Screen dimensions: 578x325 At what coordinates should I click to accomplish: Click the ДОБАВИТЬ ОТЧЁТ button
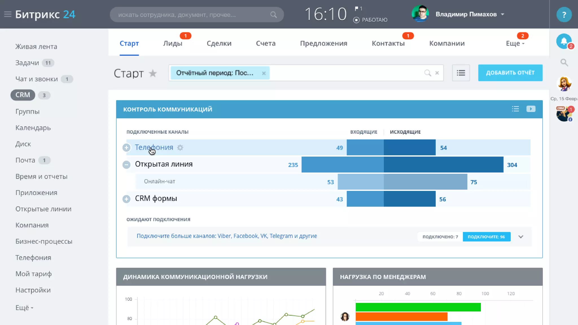pos(510,73)
